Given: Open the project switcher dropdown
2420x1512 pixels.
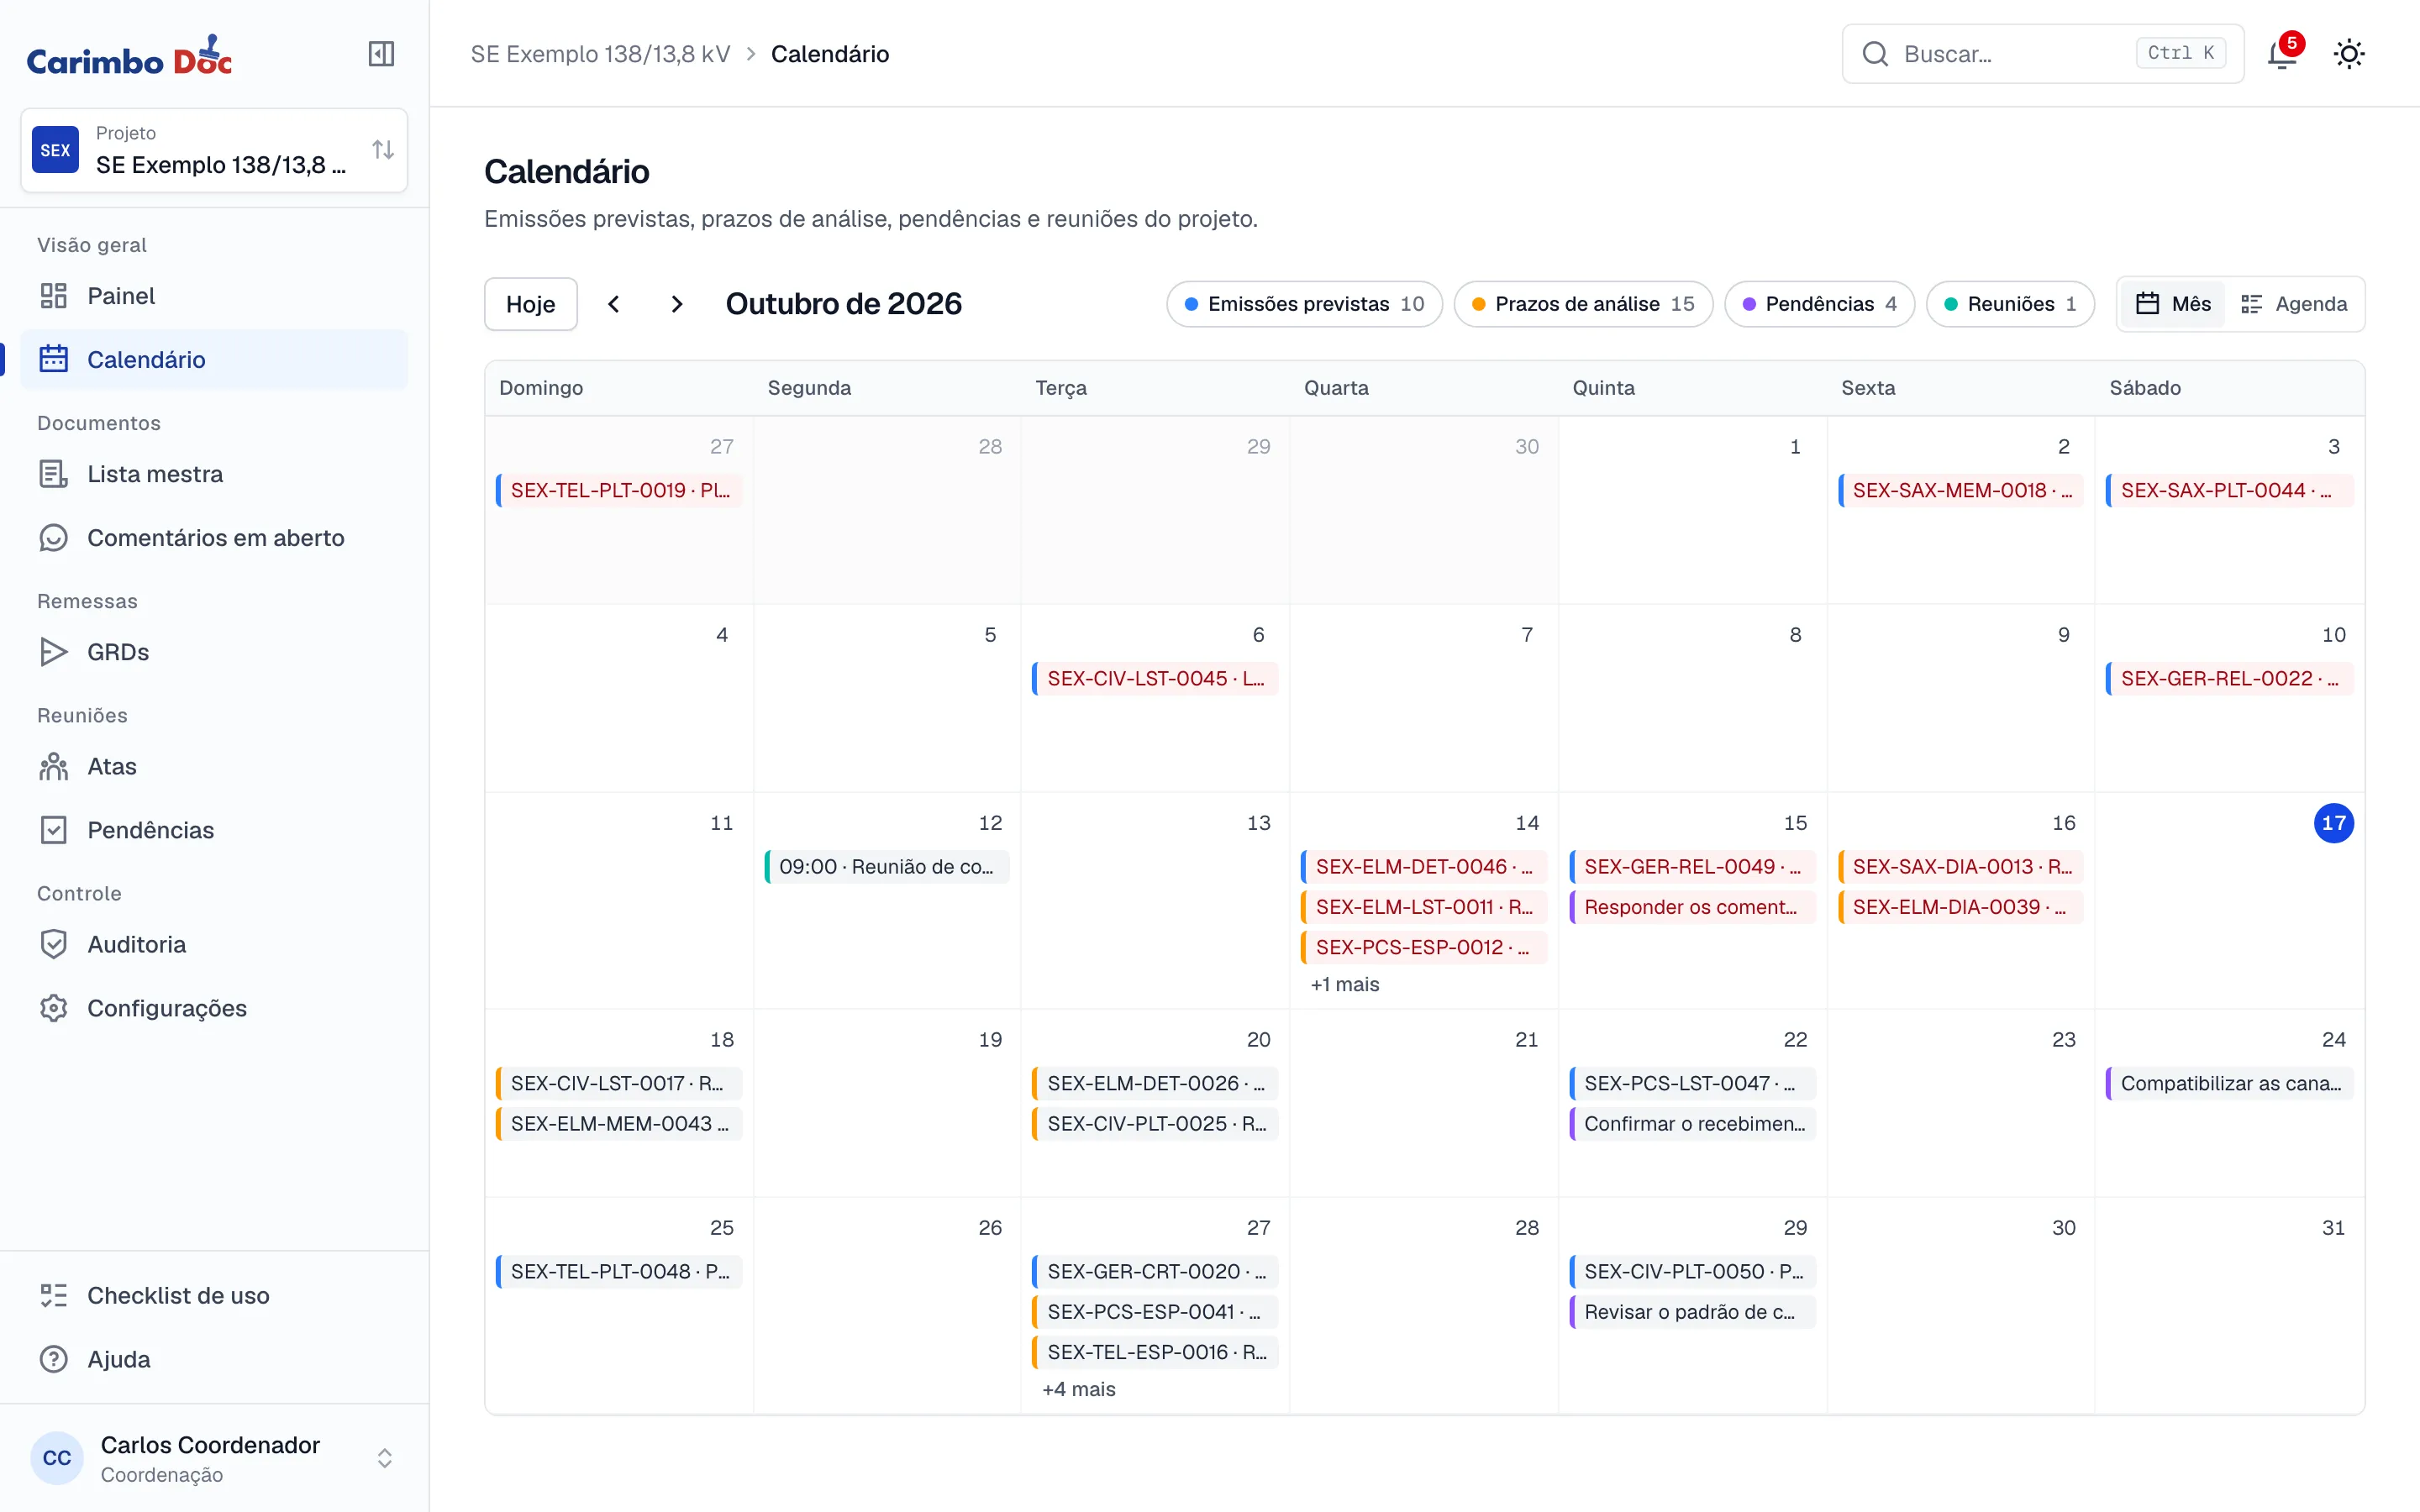Looking at the screenshot, I should click(x=214, y=150).
